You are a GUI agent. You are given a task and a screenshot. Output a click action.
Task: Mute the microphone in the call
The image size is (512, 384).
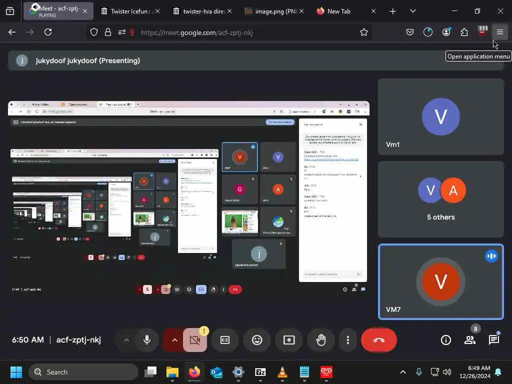click(x=147, y=340)
